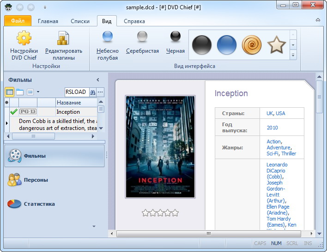This screenshot has width=327, height=252.
Task: Open the Персоны section in sidebar
Action: [x=36, y=180]
